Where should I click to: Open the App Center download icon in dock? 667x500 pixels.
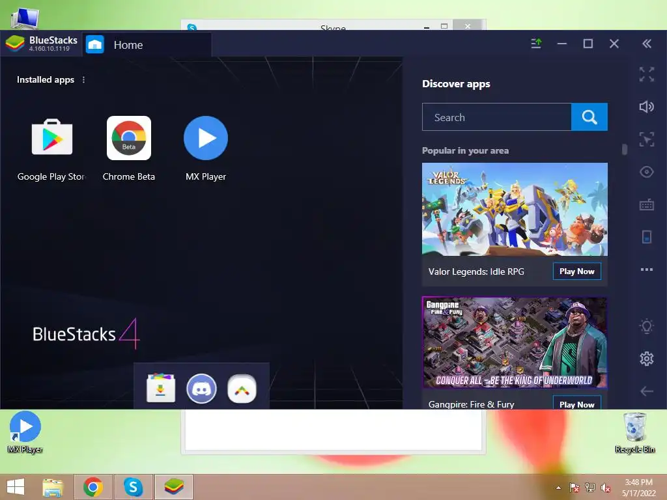[x=160, y=388]
